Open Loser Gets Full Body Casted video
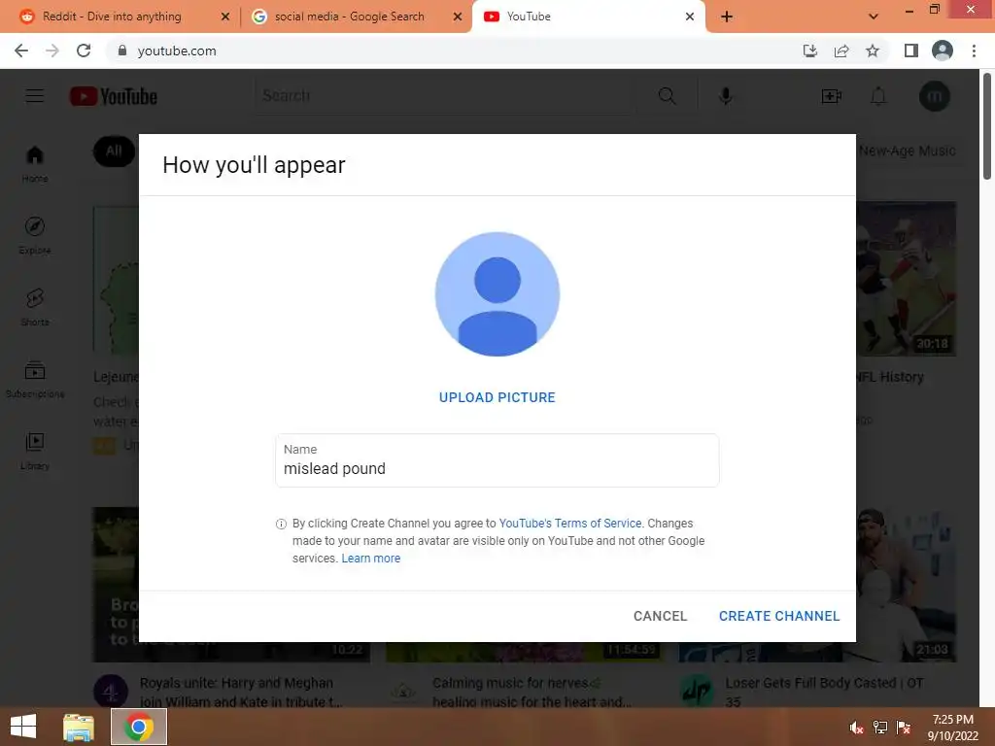Screen dimensions: 995x746 click(824, 692)
